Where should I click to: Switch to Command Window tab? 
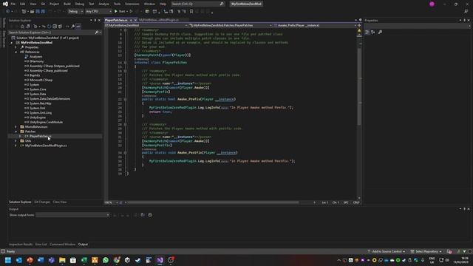tap(62, 245)
